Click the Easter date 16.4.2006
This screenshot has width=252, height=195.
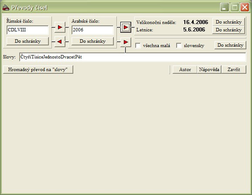pyautogui.click(x=196, y=22)
